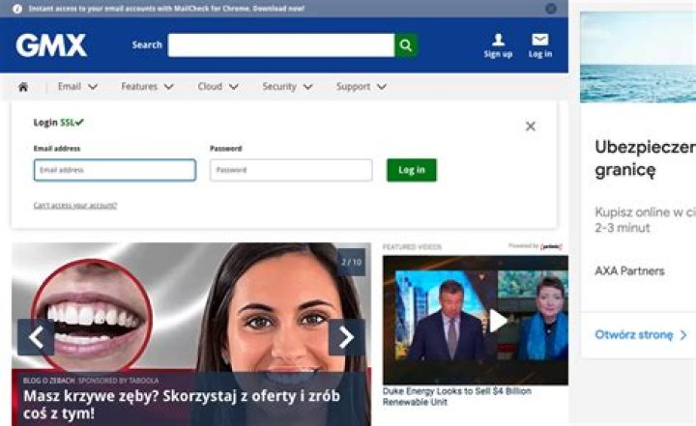Viewport: 696px width, 426px height.
Task: Go to the Home icon in navigation bar
Action: pos(23,87)
